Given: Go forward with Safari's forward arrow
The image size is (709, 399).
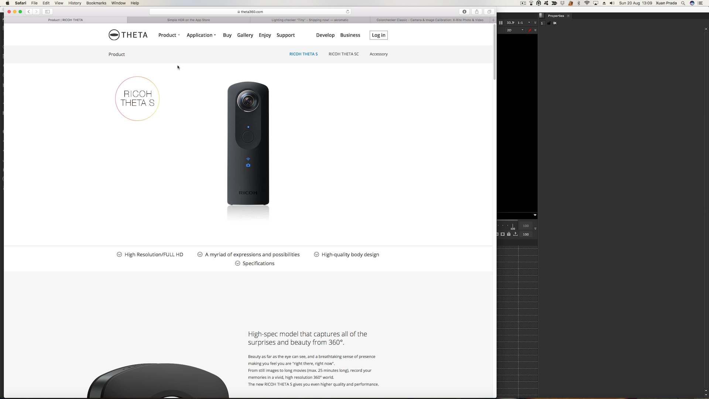Looking at the screenshot, I should coord(36,11).
